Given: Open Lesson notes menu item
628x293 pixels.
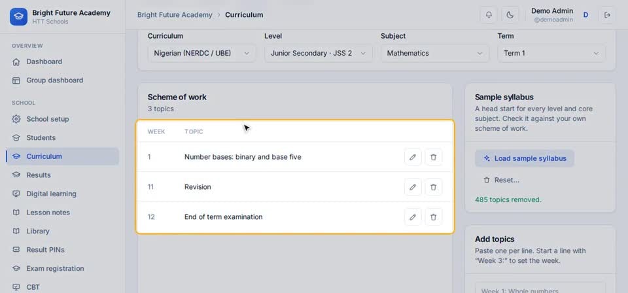Looking at the screenshot, I should point(63,213).
